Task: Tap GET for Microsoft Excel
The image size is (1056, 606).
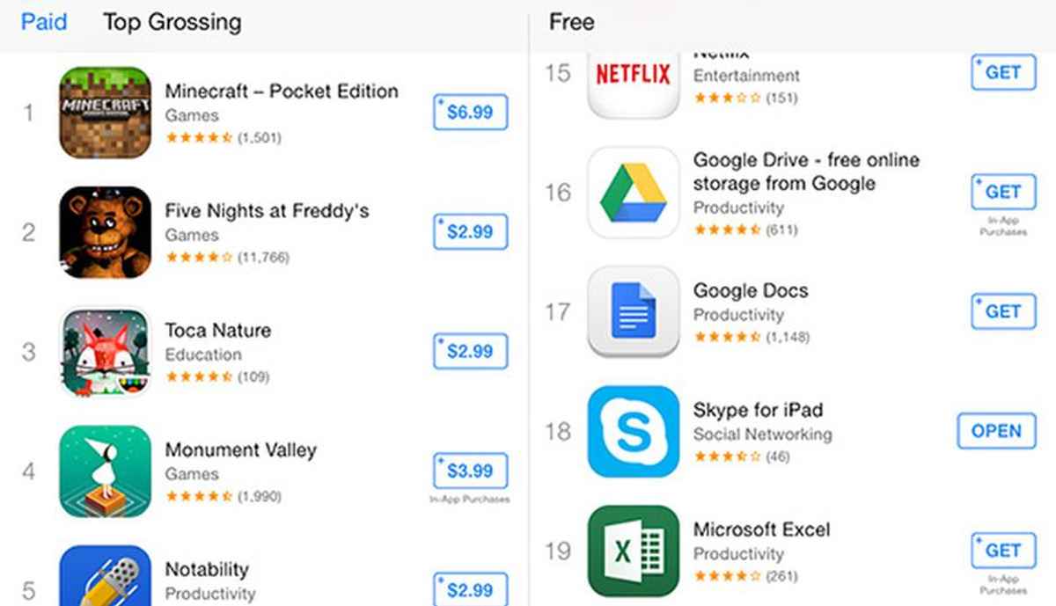Action: pyautogui.click(x=1002, y=550)
